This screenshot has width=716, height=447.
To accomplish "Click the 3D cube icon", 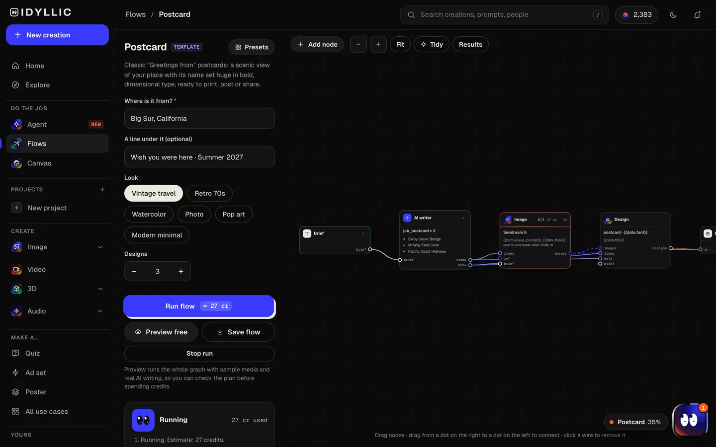I will pyautogui.click(x=16, y=289).
